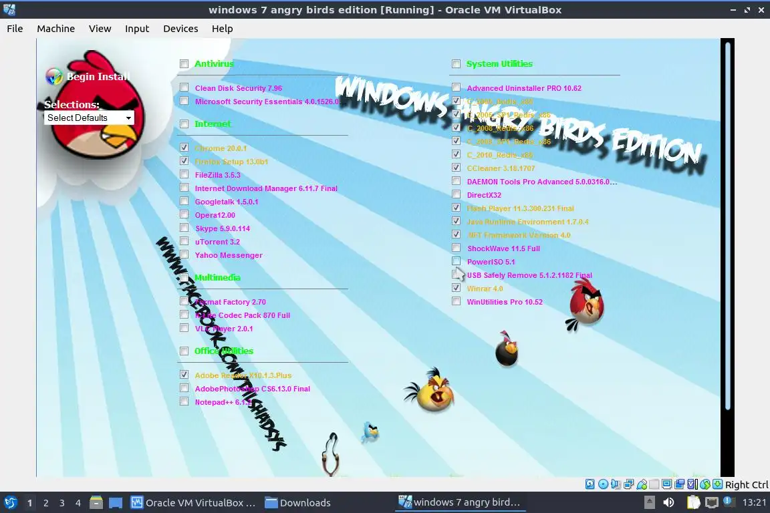770x513 pixels.
Task: Click the eject removable media tray icon
Action: pos(649,502)
